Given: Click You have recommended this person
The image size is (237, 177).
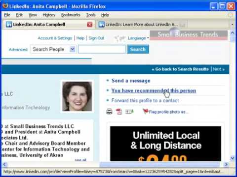Looking at the screenshot, I should tap(154, 90).
